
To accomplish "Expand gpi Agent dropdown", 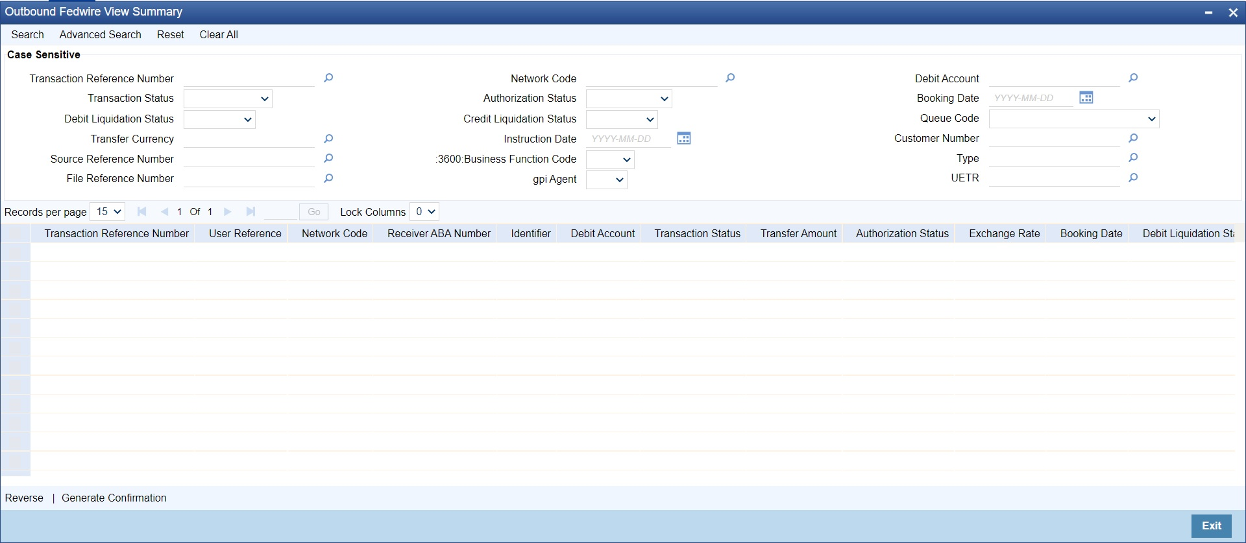I will 607,179.
